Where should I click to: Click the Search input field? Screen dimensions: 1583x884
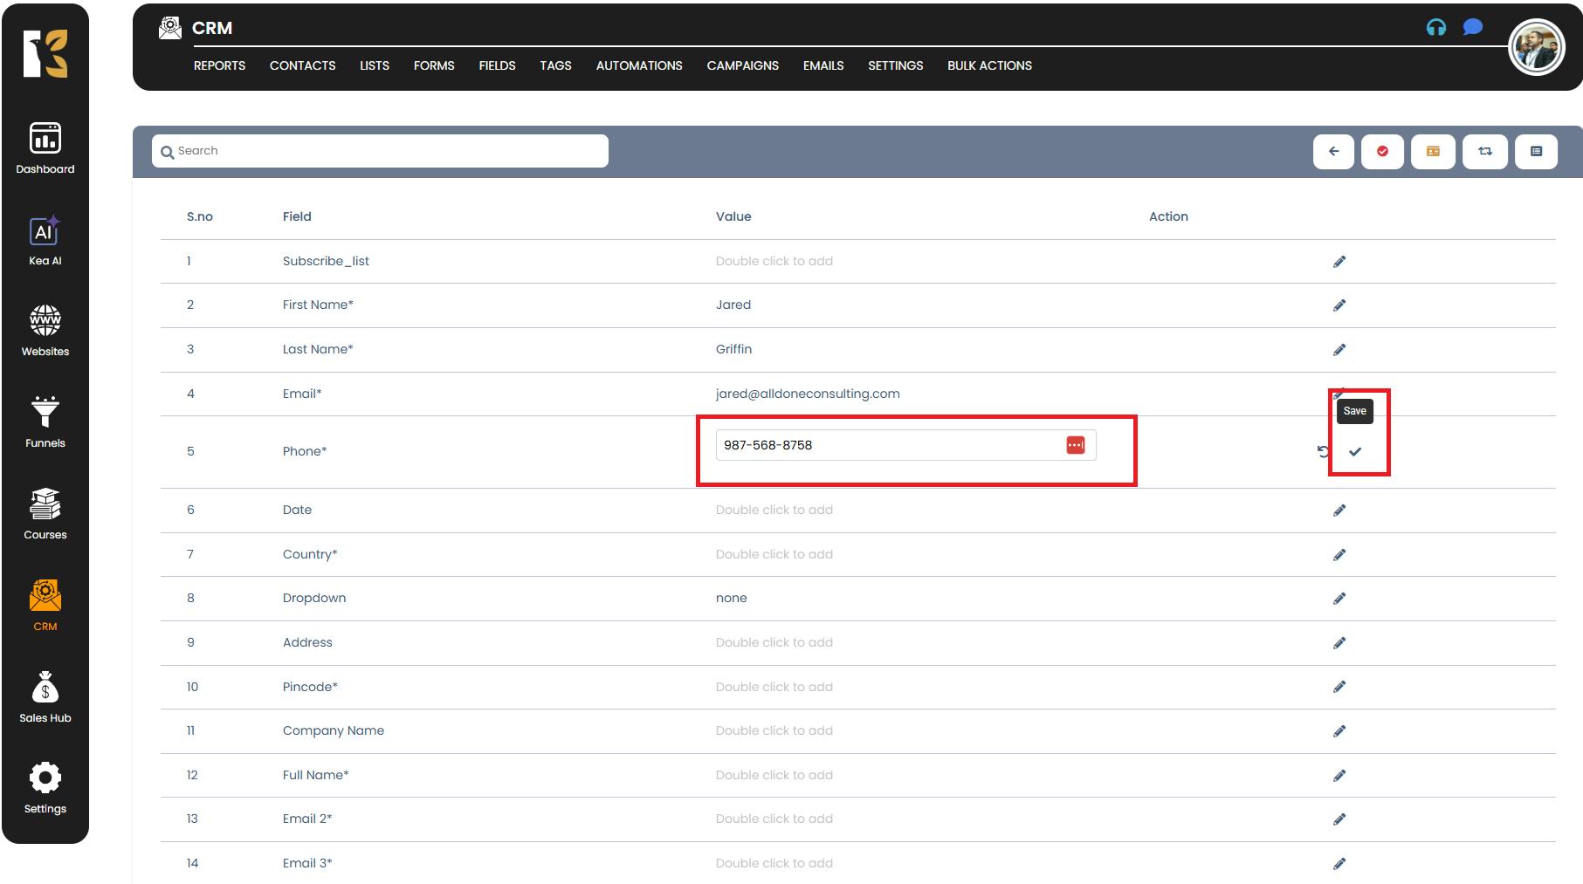click(x=380, y=151)
